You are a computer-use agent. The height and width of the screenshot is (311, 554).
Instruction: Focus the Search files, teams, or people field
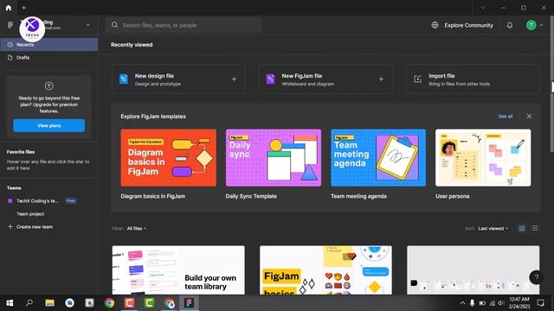(x=184, y=25)
